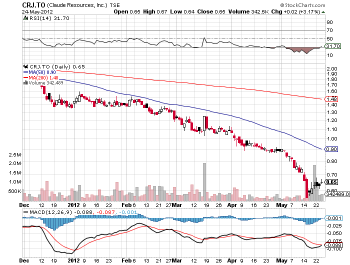350x265 pixels.
Task: Click the tall March 19 volume spike bar
Action: click(x=204, y=182)
